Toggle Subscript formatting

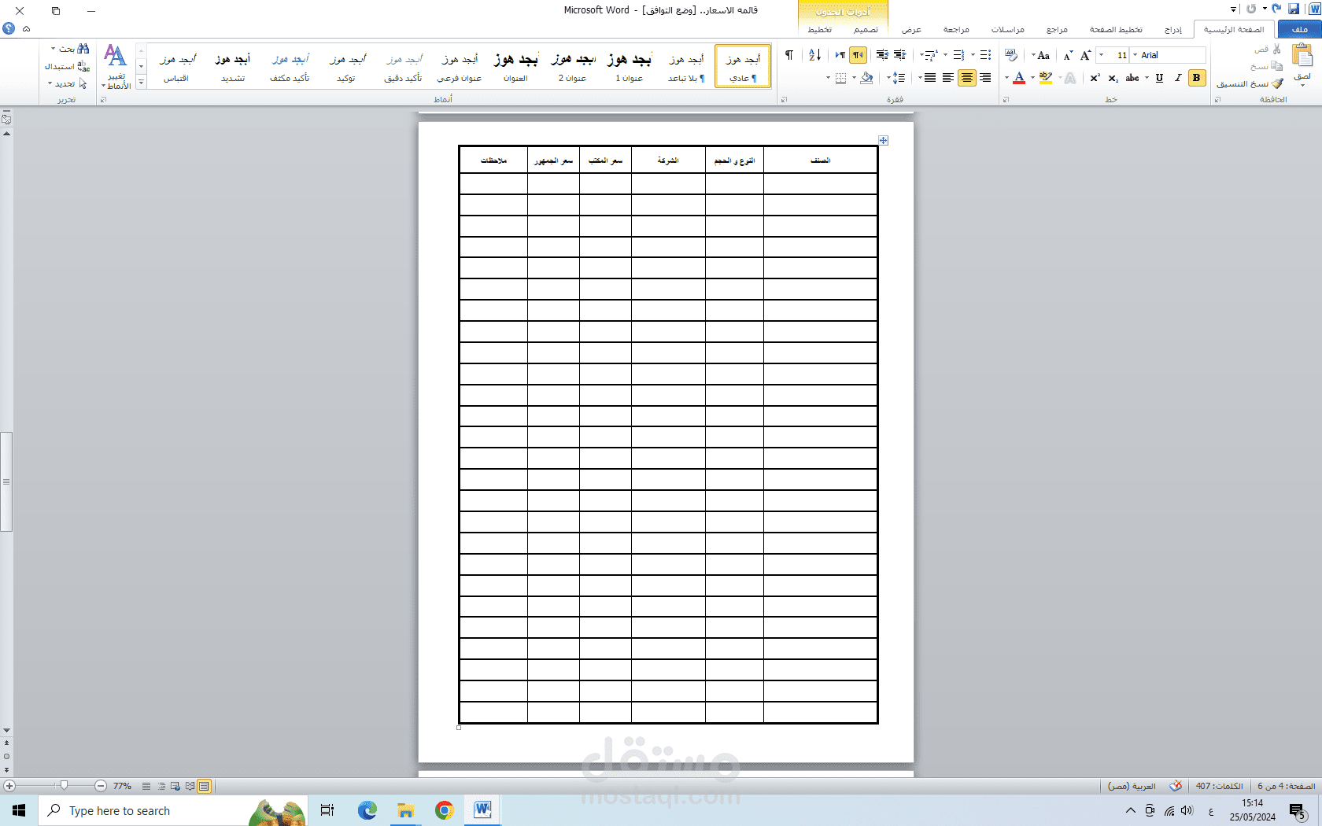[1113, 78]
